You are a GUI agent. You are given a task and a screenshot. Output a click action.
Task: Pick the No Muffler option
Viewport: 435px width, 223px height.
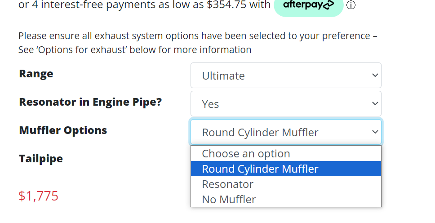[229, 200]
